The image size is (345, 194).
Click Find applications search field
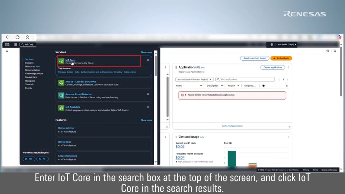click(x=245, y=79)
